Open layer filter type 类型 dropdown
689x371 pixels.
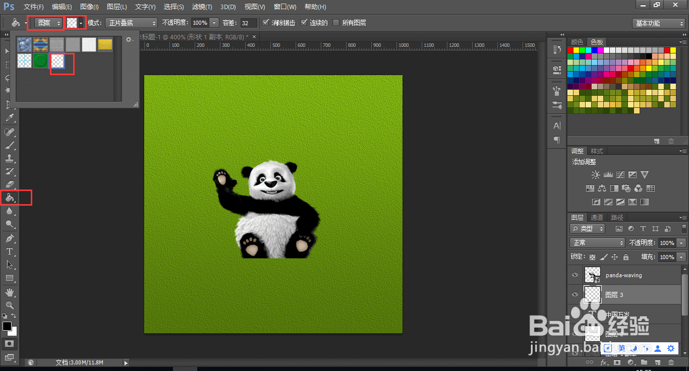pyautogui.click(x=588, y=228)
